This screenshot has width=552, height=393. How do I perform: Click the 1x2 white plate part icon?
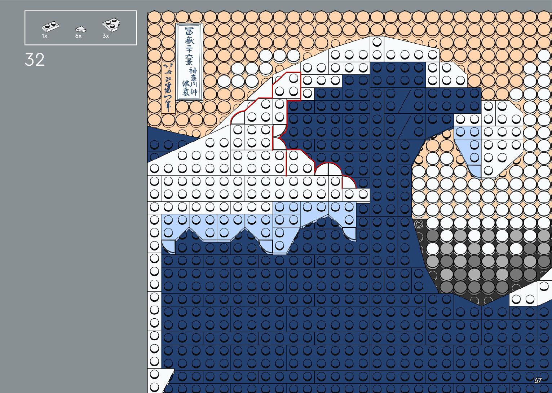pos(50,26)
